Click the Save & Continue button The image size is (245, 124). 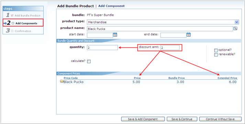182,119
